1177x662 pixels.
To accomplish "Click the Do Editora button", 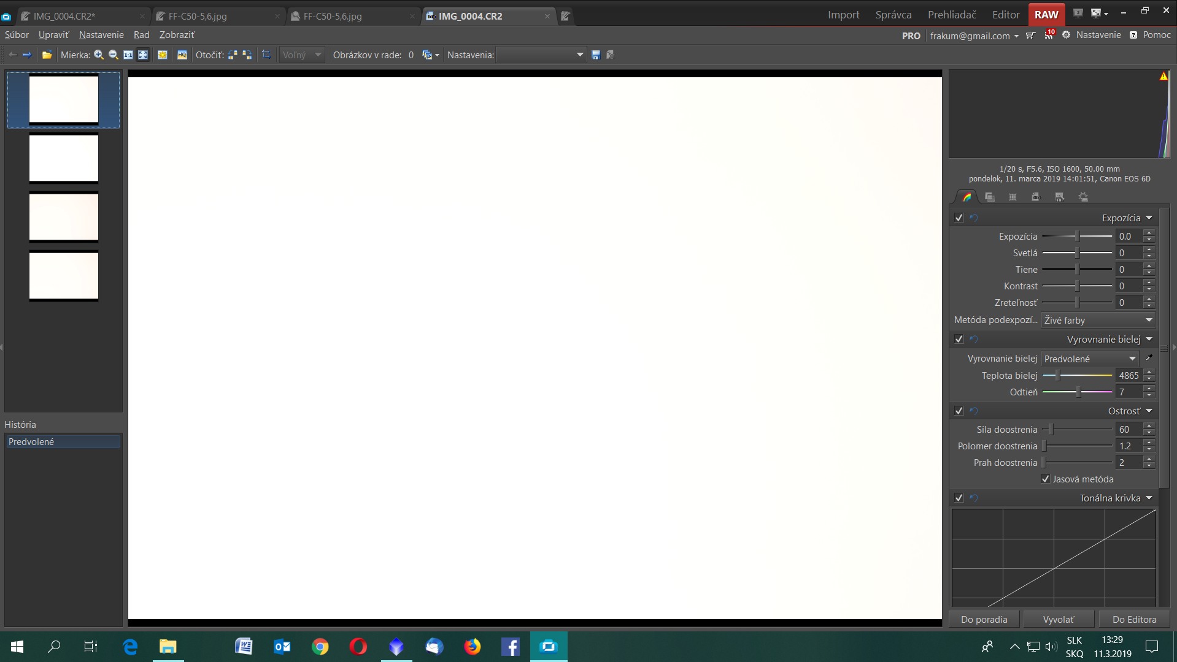I will (x=1134, y=619).
